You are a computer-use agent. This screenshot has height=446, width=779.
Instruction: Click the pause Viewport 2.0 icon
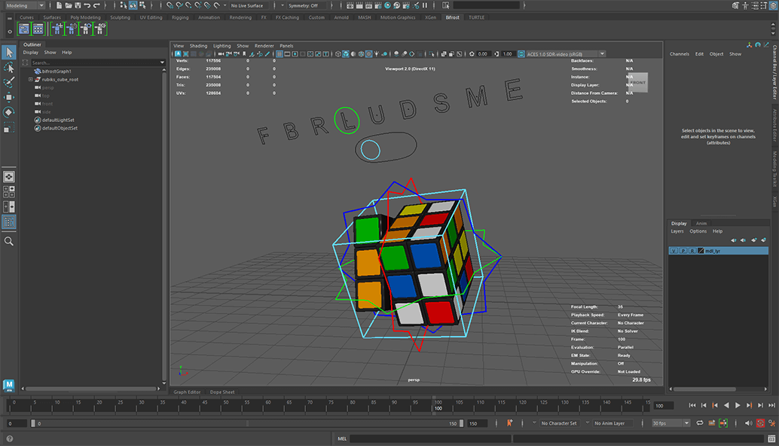click(425, 5)
